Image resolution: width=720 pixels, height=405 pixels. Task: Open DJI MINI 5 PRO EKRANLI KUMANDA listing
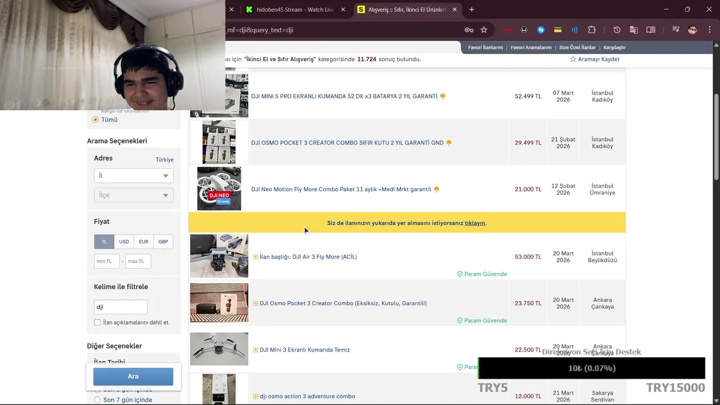pos(344,96)
